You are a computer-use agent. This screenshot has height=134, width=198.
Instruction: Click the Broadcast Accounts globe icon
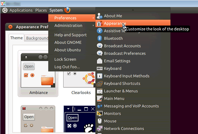pyautogui.click(x=99, y=46)
